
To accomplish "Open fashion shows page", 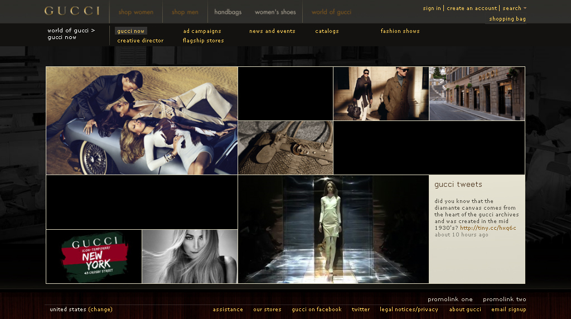I will pos(400,31).
